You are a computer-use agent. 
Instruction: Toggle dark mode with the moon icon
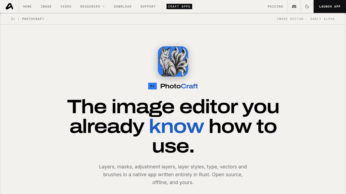click(307, 6)
